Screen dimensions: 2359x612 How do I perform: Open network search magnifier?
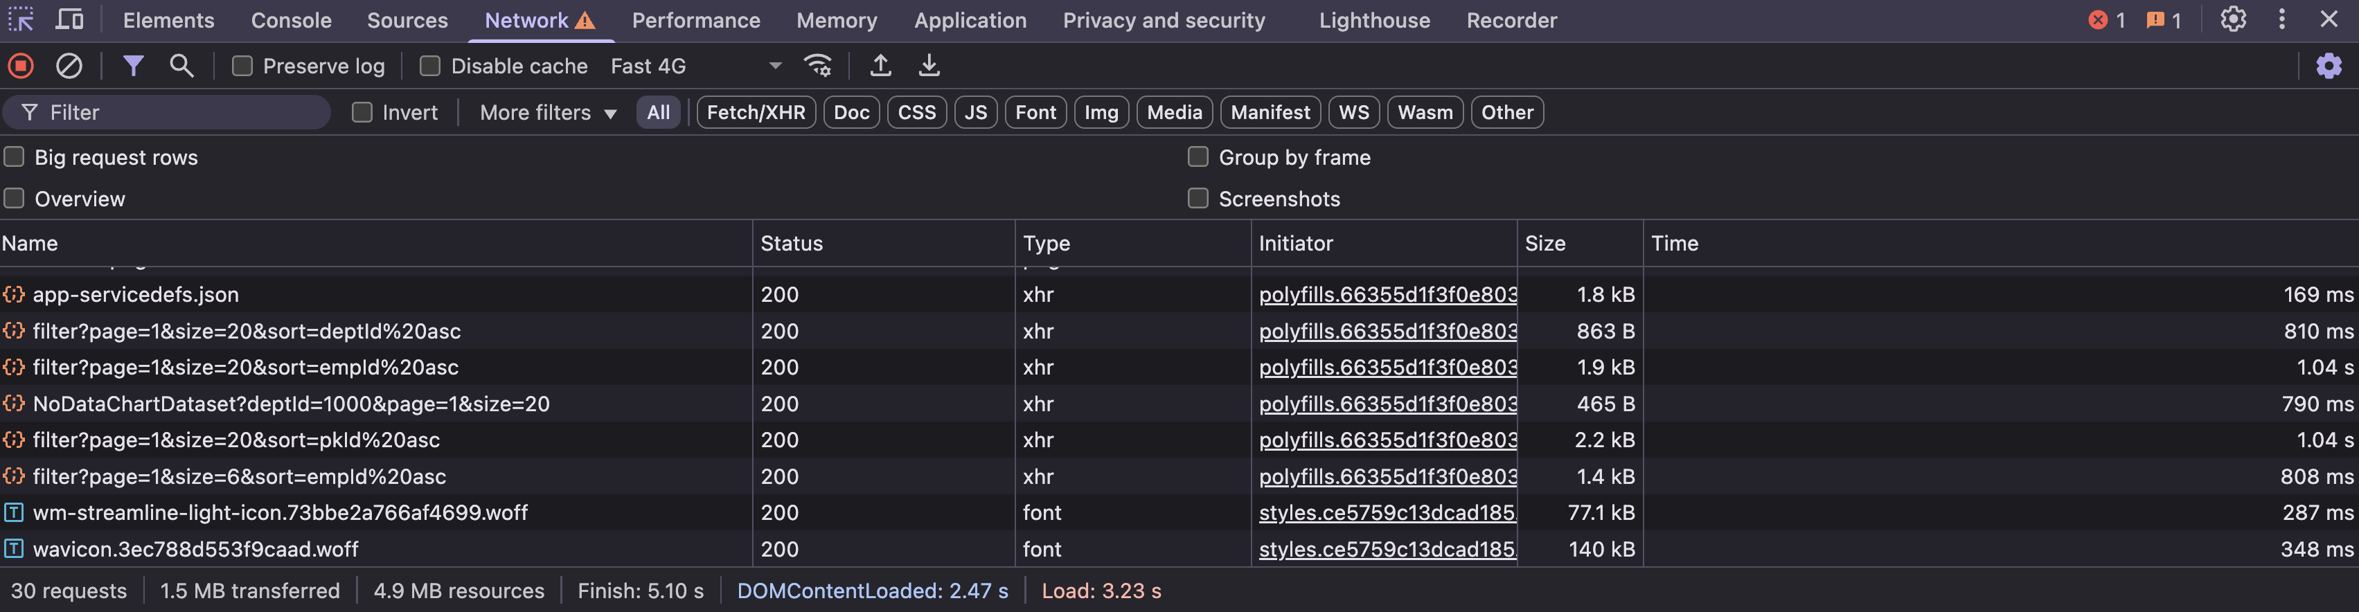click(x=181, y=66)
